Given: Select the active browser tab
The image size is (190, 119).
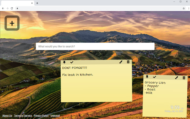Looking at the screenshot, I should click(x=18, y=3).
